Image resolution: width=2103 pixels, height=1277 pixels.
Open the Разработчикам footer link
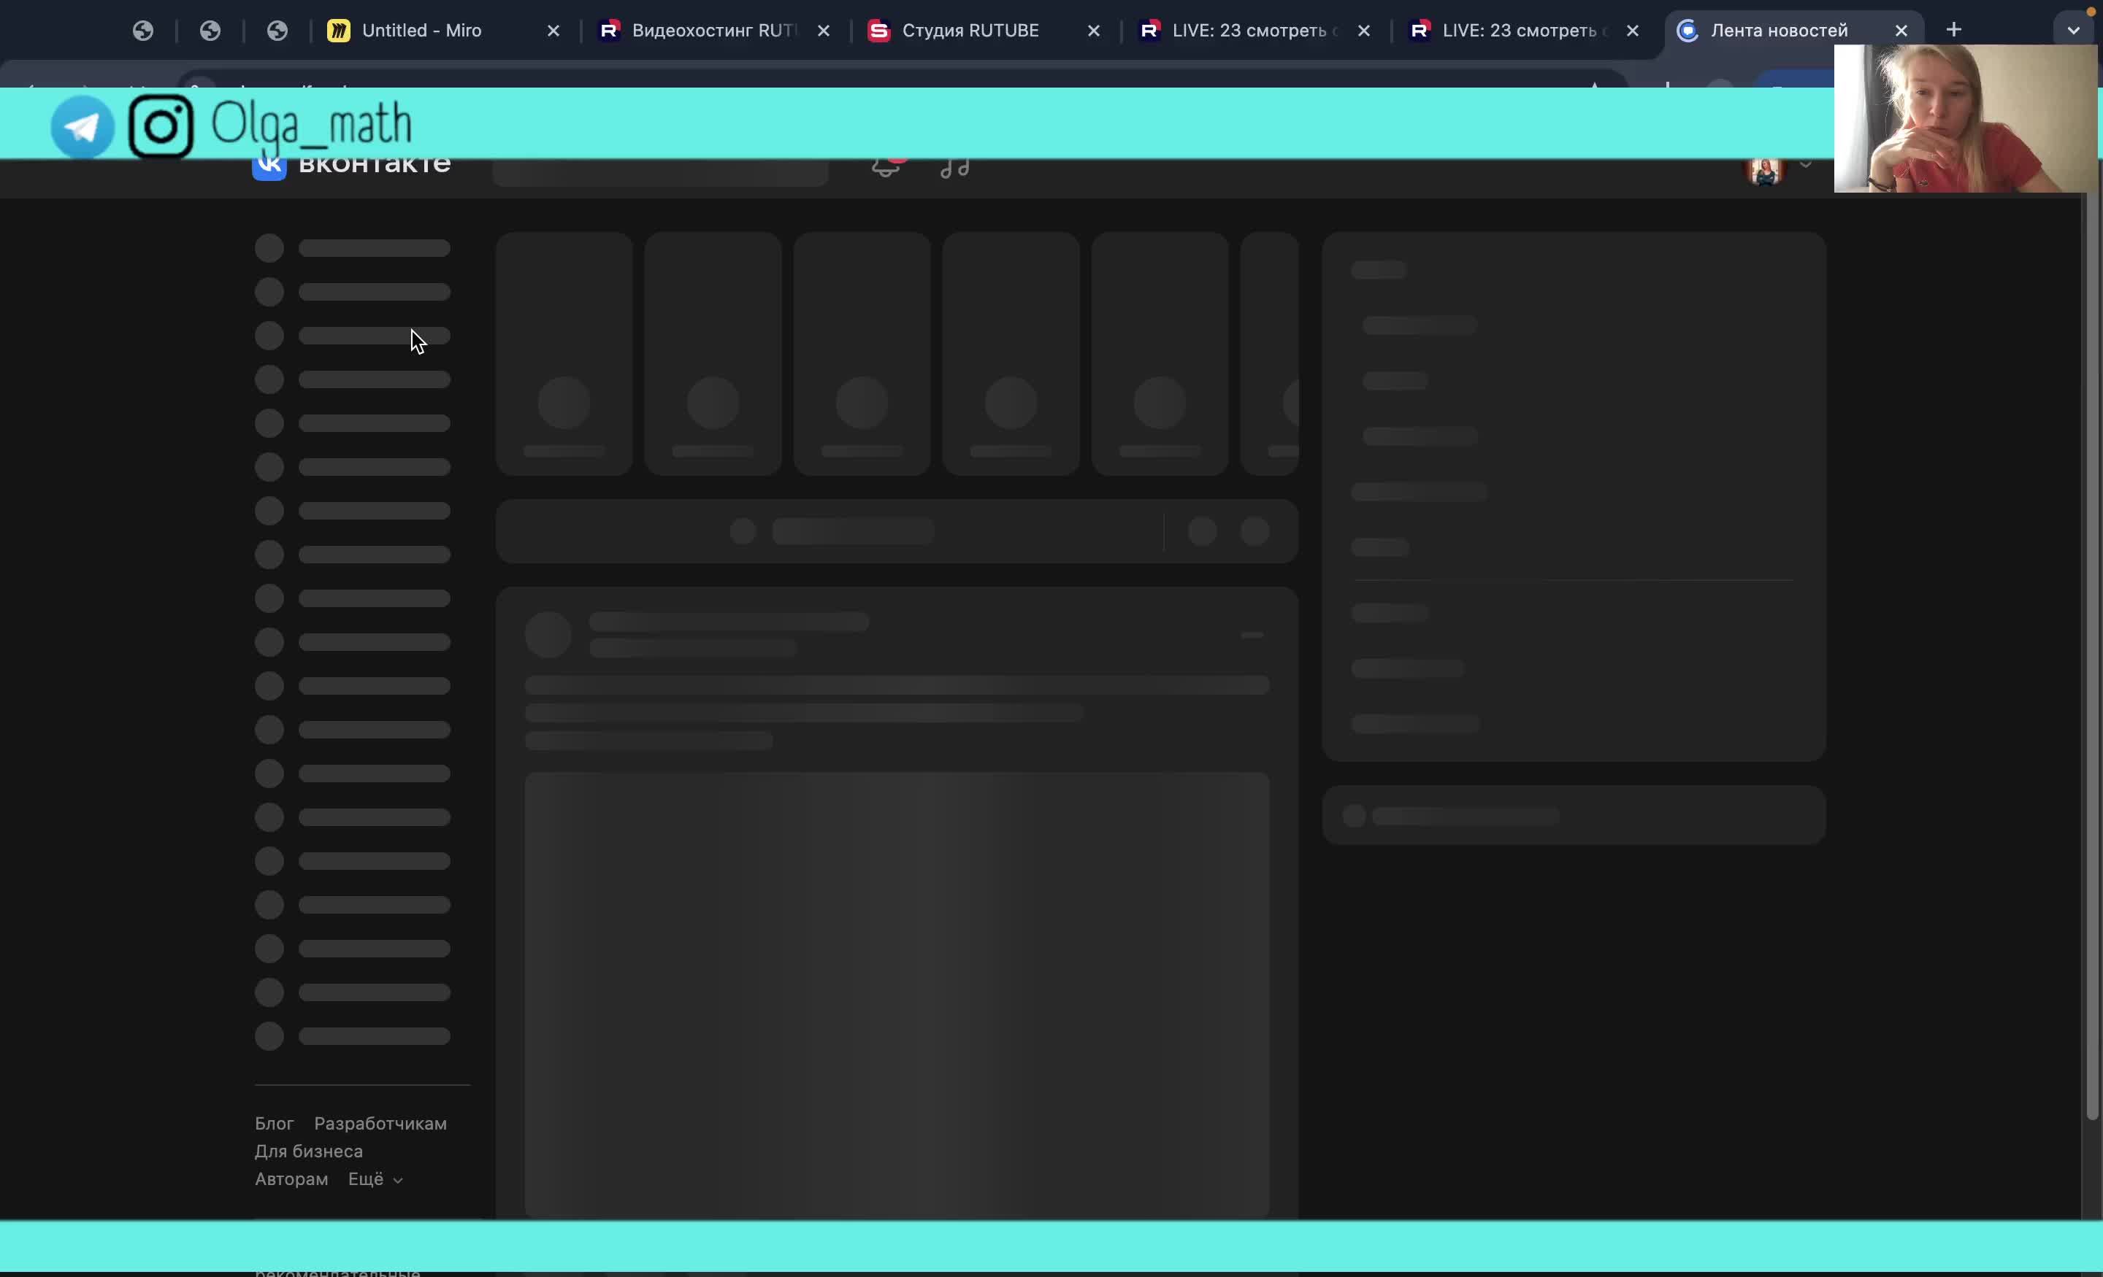pyautogui.click(x=380, y=1124)
